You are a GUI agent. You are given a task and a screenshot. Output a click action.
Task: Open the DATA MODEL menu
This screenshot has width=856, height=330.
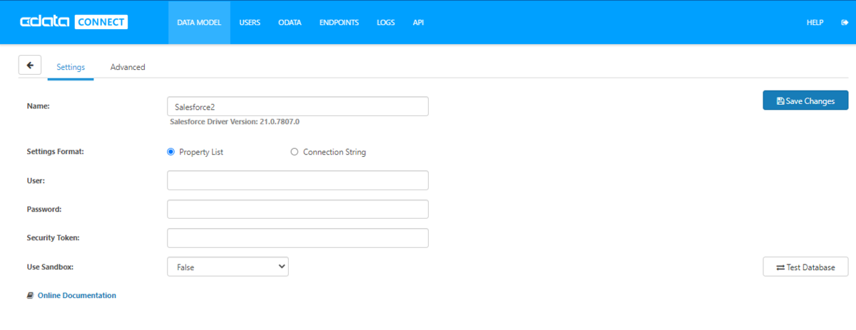[x=199, y=22]
